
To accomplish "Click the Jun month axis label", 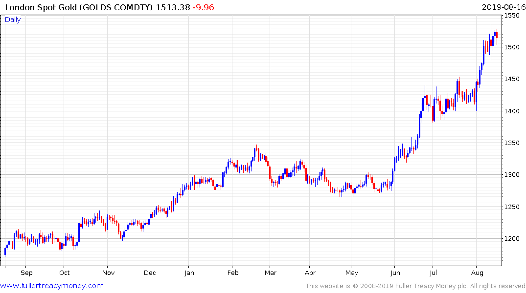I will (x=395, y=273).
